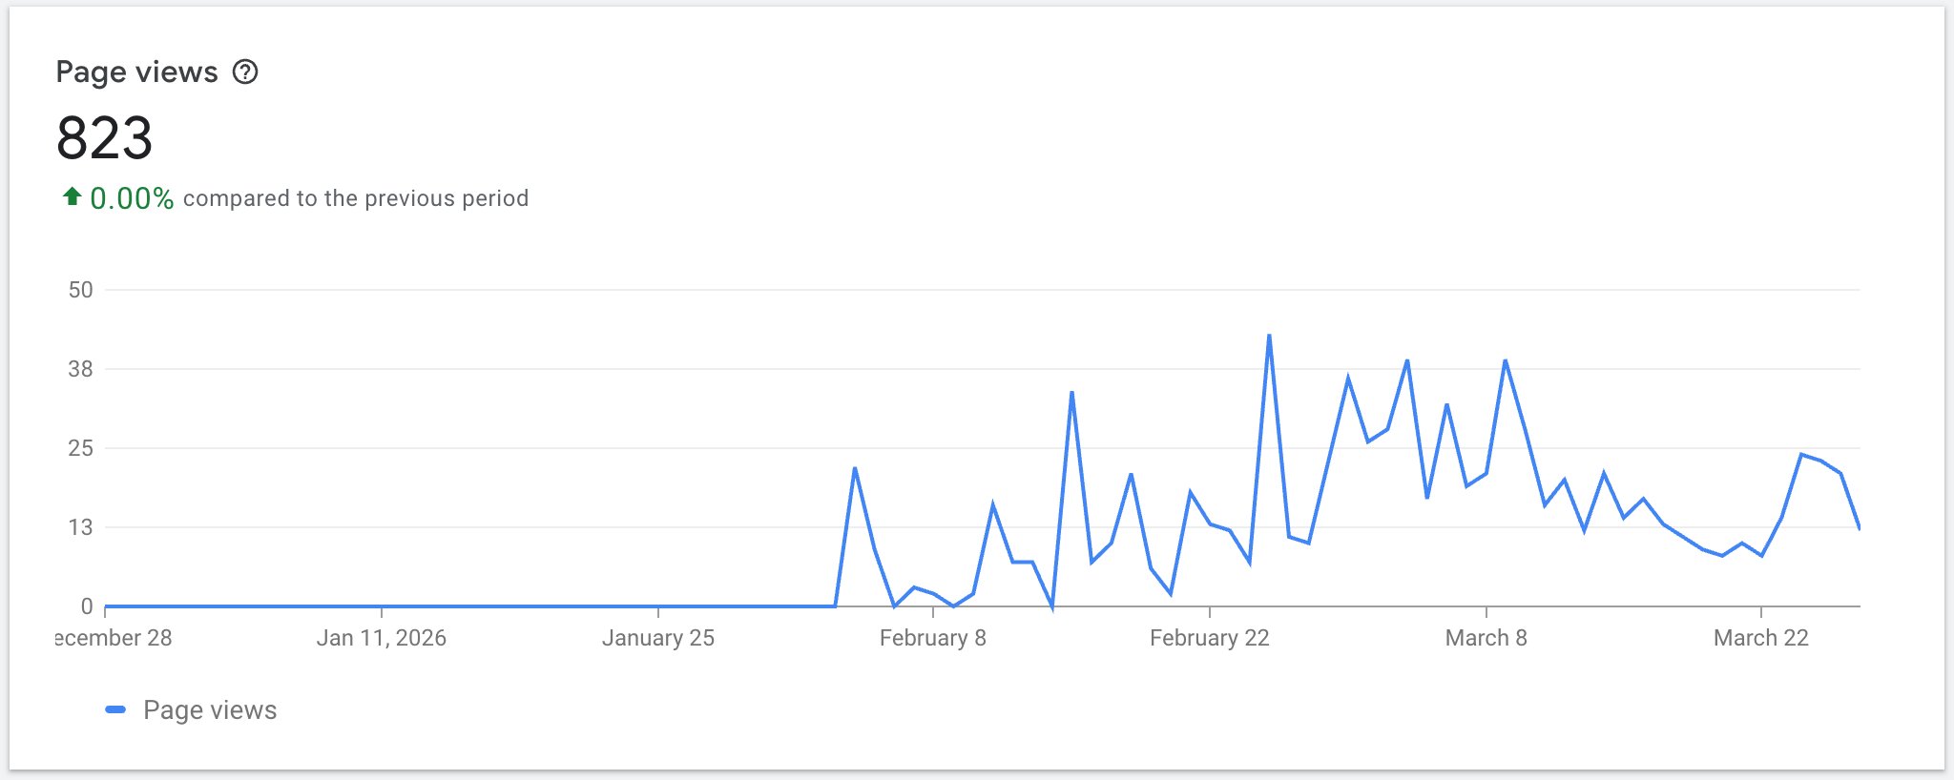Screen dimensions: 1954x780
Task: Click the February 8 date label
Action: (932, 638)
